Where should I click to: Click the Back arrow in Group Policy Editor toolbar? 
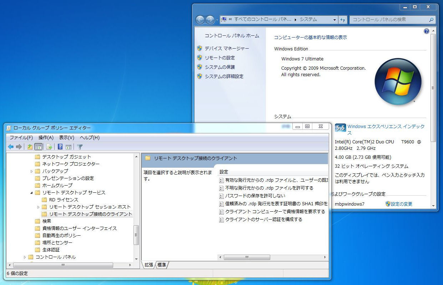11,147
